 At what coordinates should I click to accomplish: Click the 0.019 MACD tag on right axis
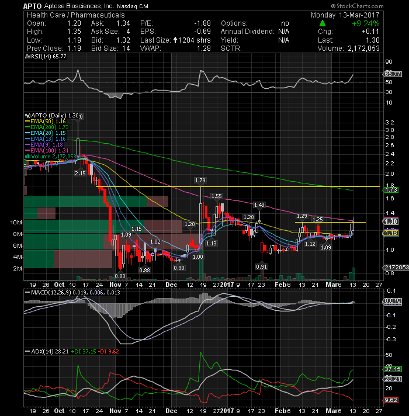click(393, 301)
